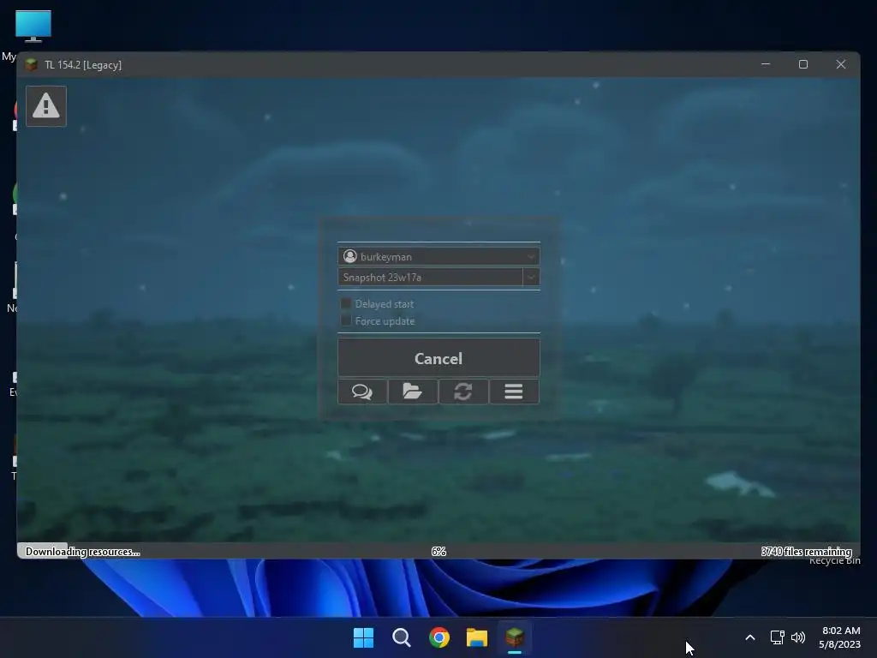Expand the burkeyman account dropdown
877x658 pixels.
tap(530, 257)
